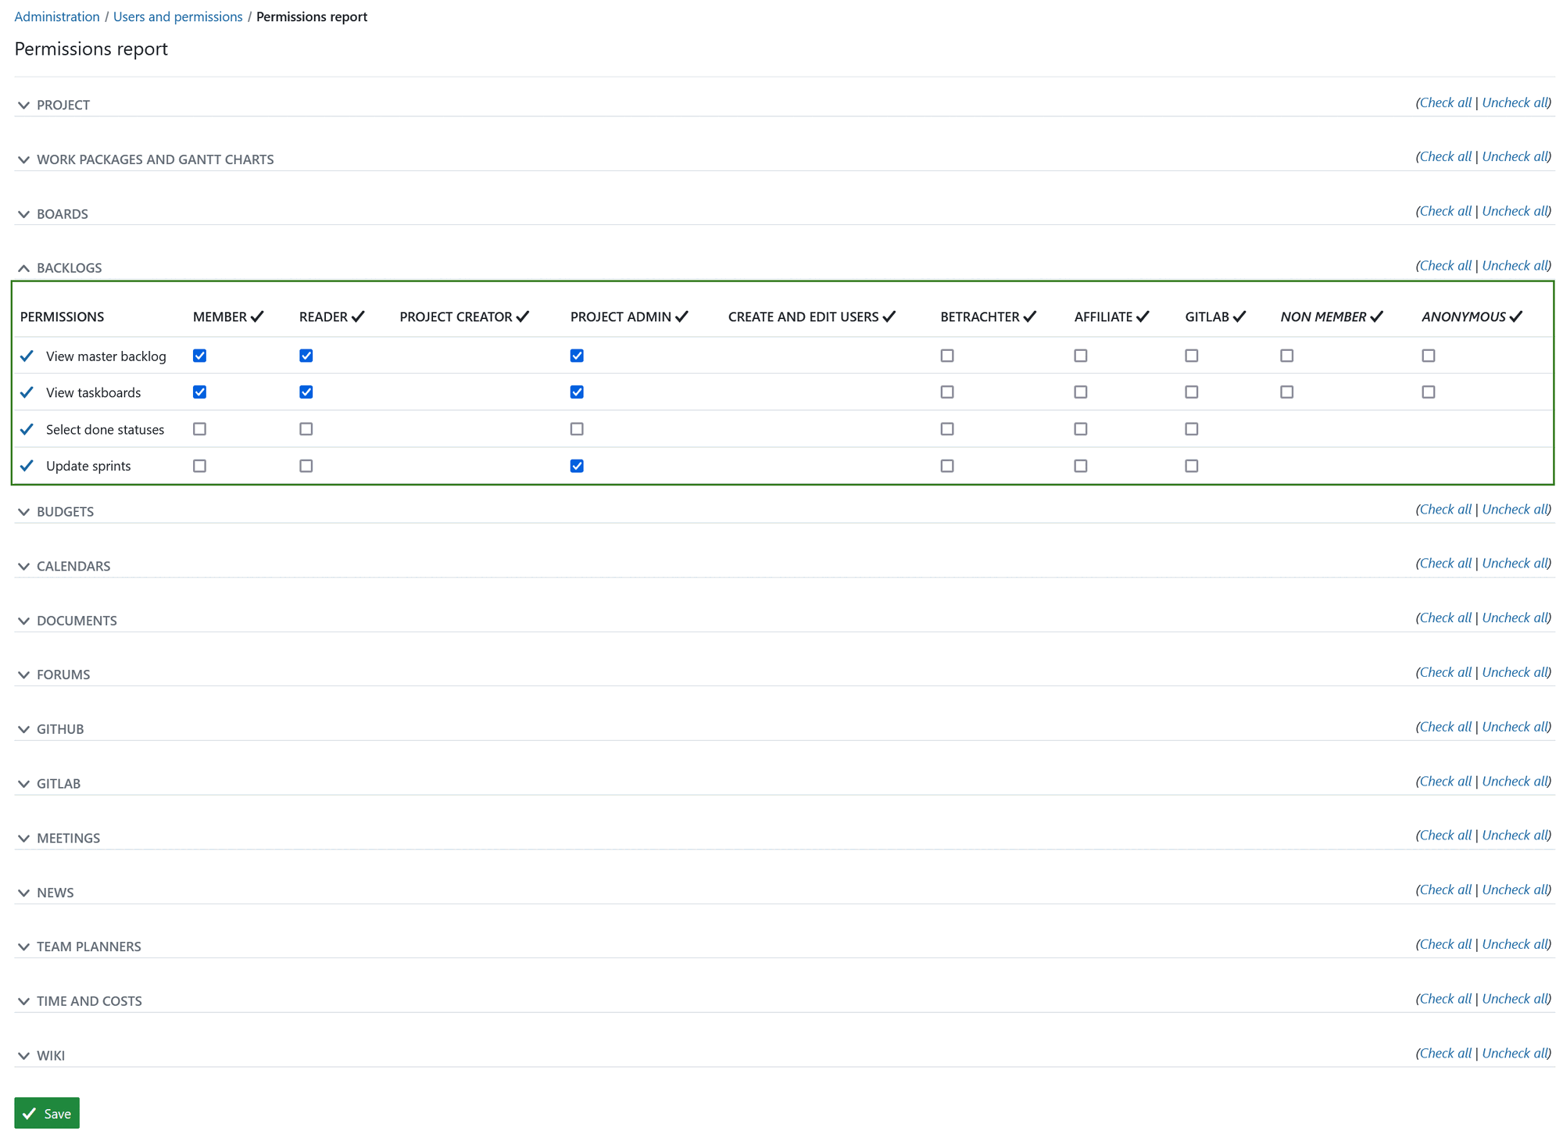The width and height of the screenshot is (1563, 1138).
Task: Click the checkmark icon next to Select done statuses
Action: coord(27,428)
